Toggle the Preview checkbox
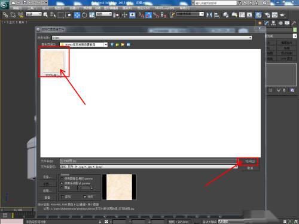Viewport: 299px width, 224px height. [85, 197]
